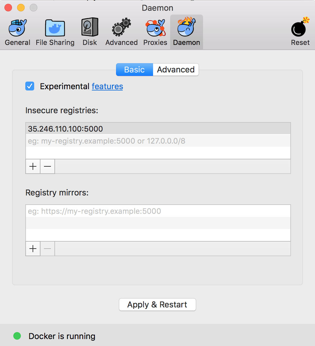Viewport: 315px width, 346px height.
Task: Select the Disk preferences icon
Action: coord(90,27)
